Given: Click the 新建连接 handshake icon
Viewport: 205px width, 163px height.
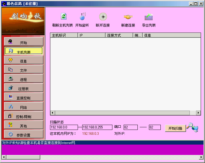Looking at the screenshot, I should click(x=128, y=17).
